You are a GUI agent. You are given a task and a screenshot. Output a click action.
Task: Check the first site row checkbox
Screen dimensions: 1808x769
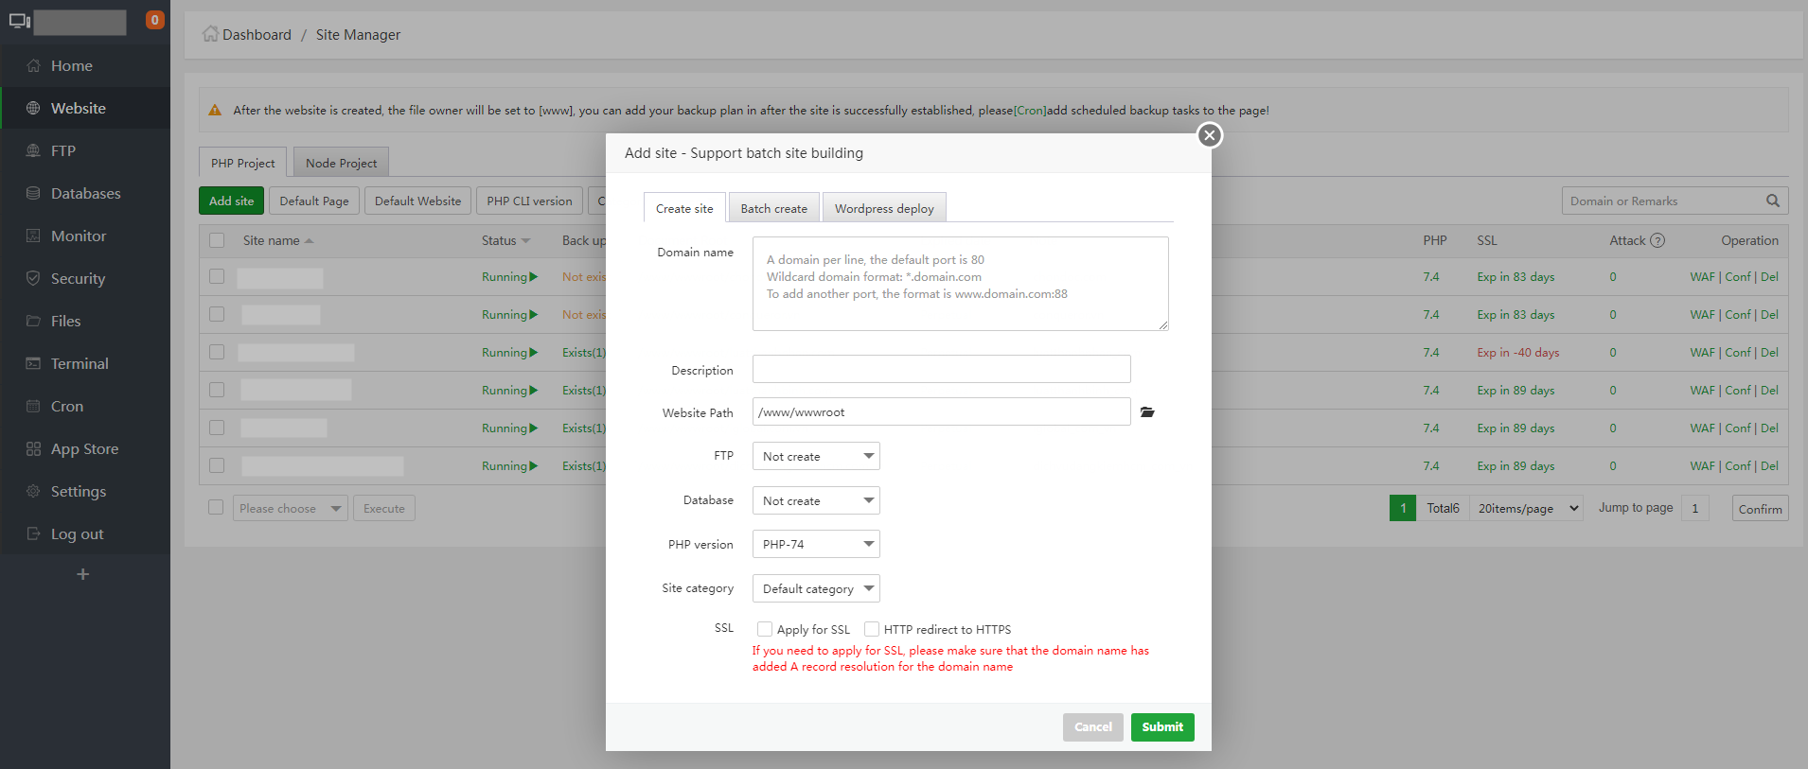coord(217,276)
